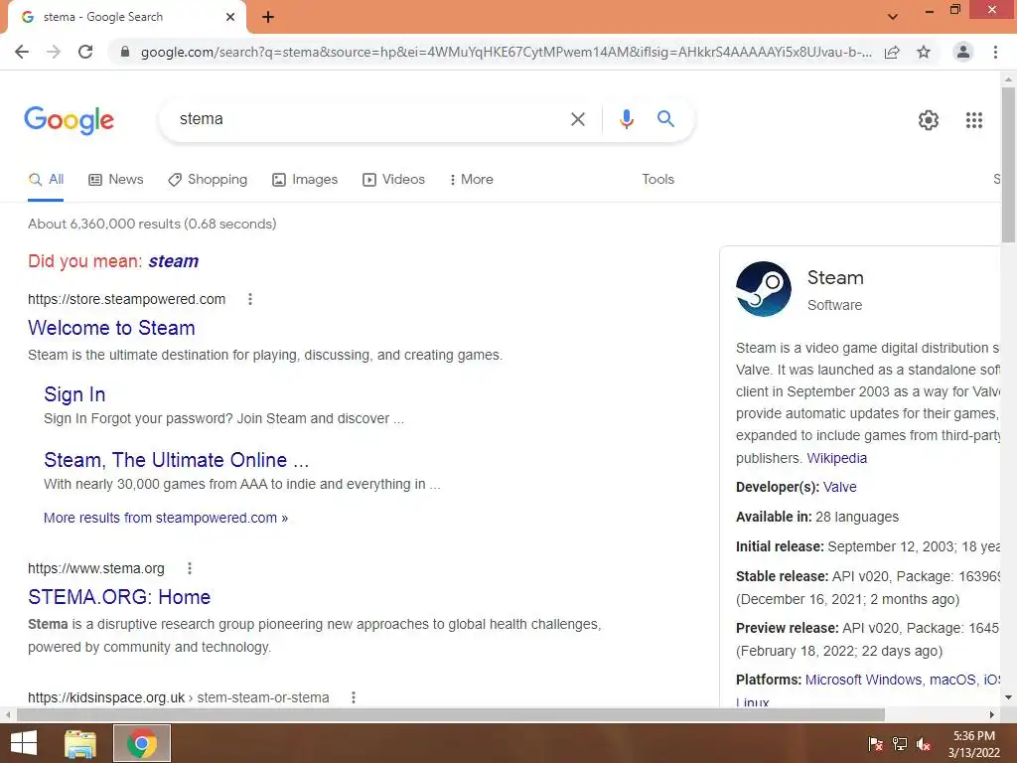Viewport: 1017px width, 763px height.
Task: Expand the More search categories
Action: [x=472, y=180]
